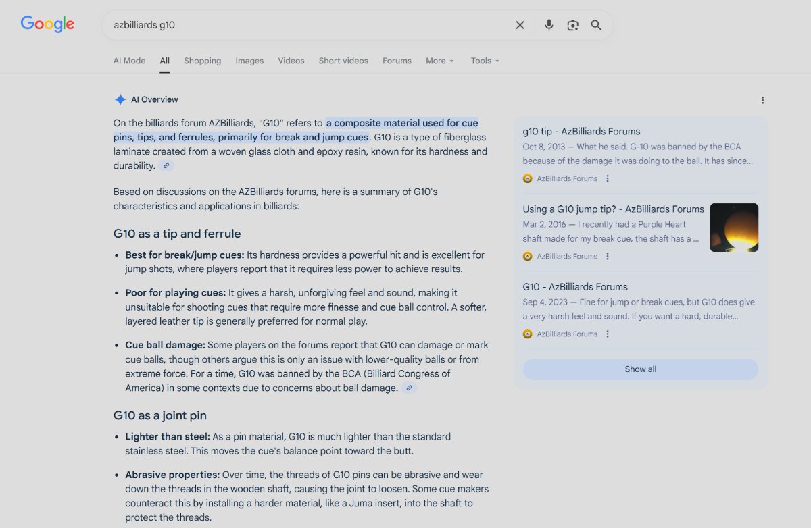The width and height of the screenshot is (811, 528).
Task: Open search by image camera icon
Action: click(x=572, y=25)
